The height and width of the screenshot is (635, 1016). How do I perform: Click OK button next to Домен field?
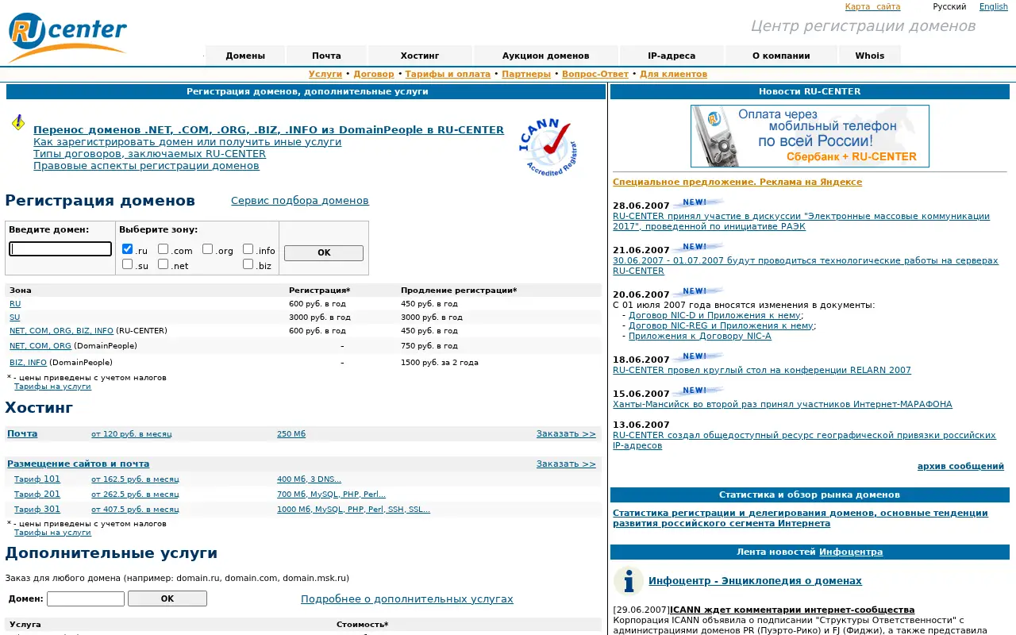pyautogui.click(x=167, y=599)
